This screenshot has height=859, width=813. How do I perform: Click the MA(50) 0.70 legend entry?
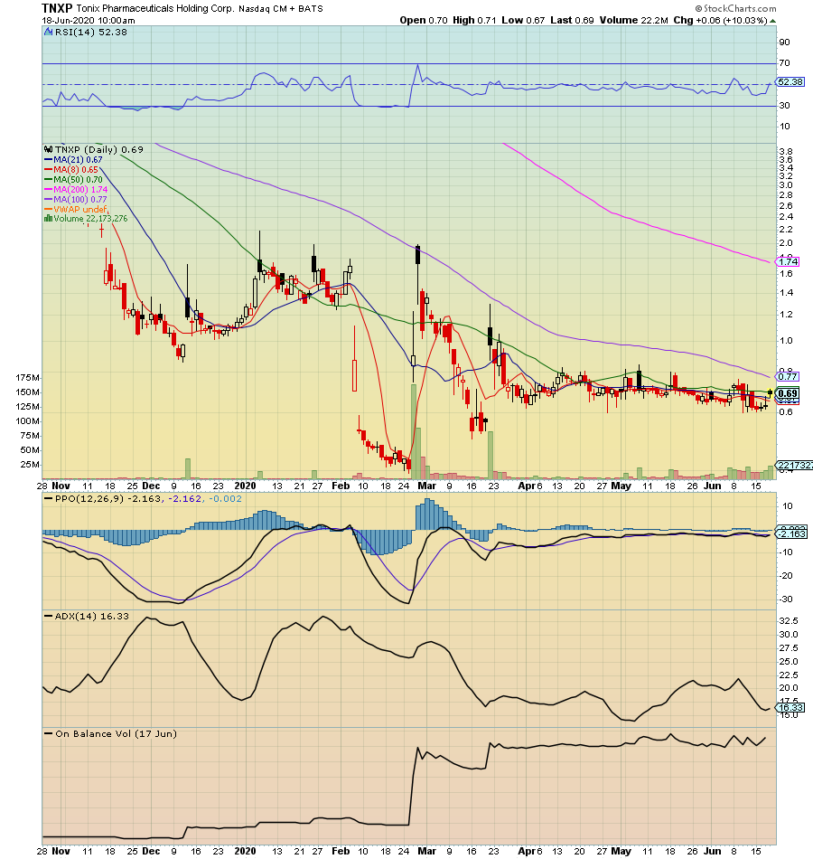[x=78, y=179]
